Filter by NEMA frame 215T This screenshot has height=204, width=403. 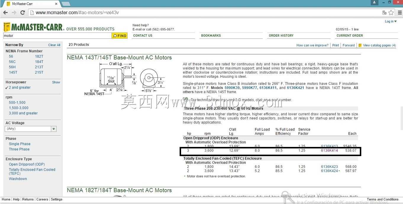tap(39, 72)
